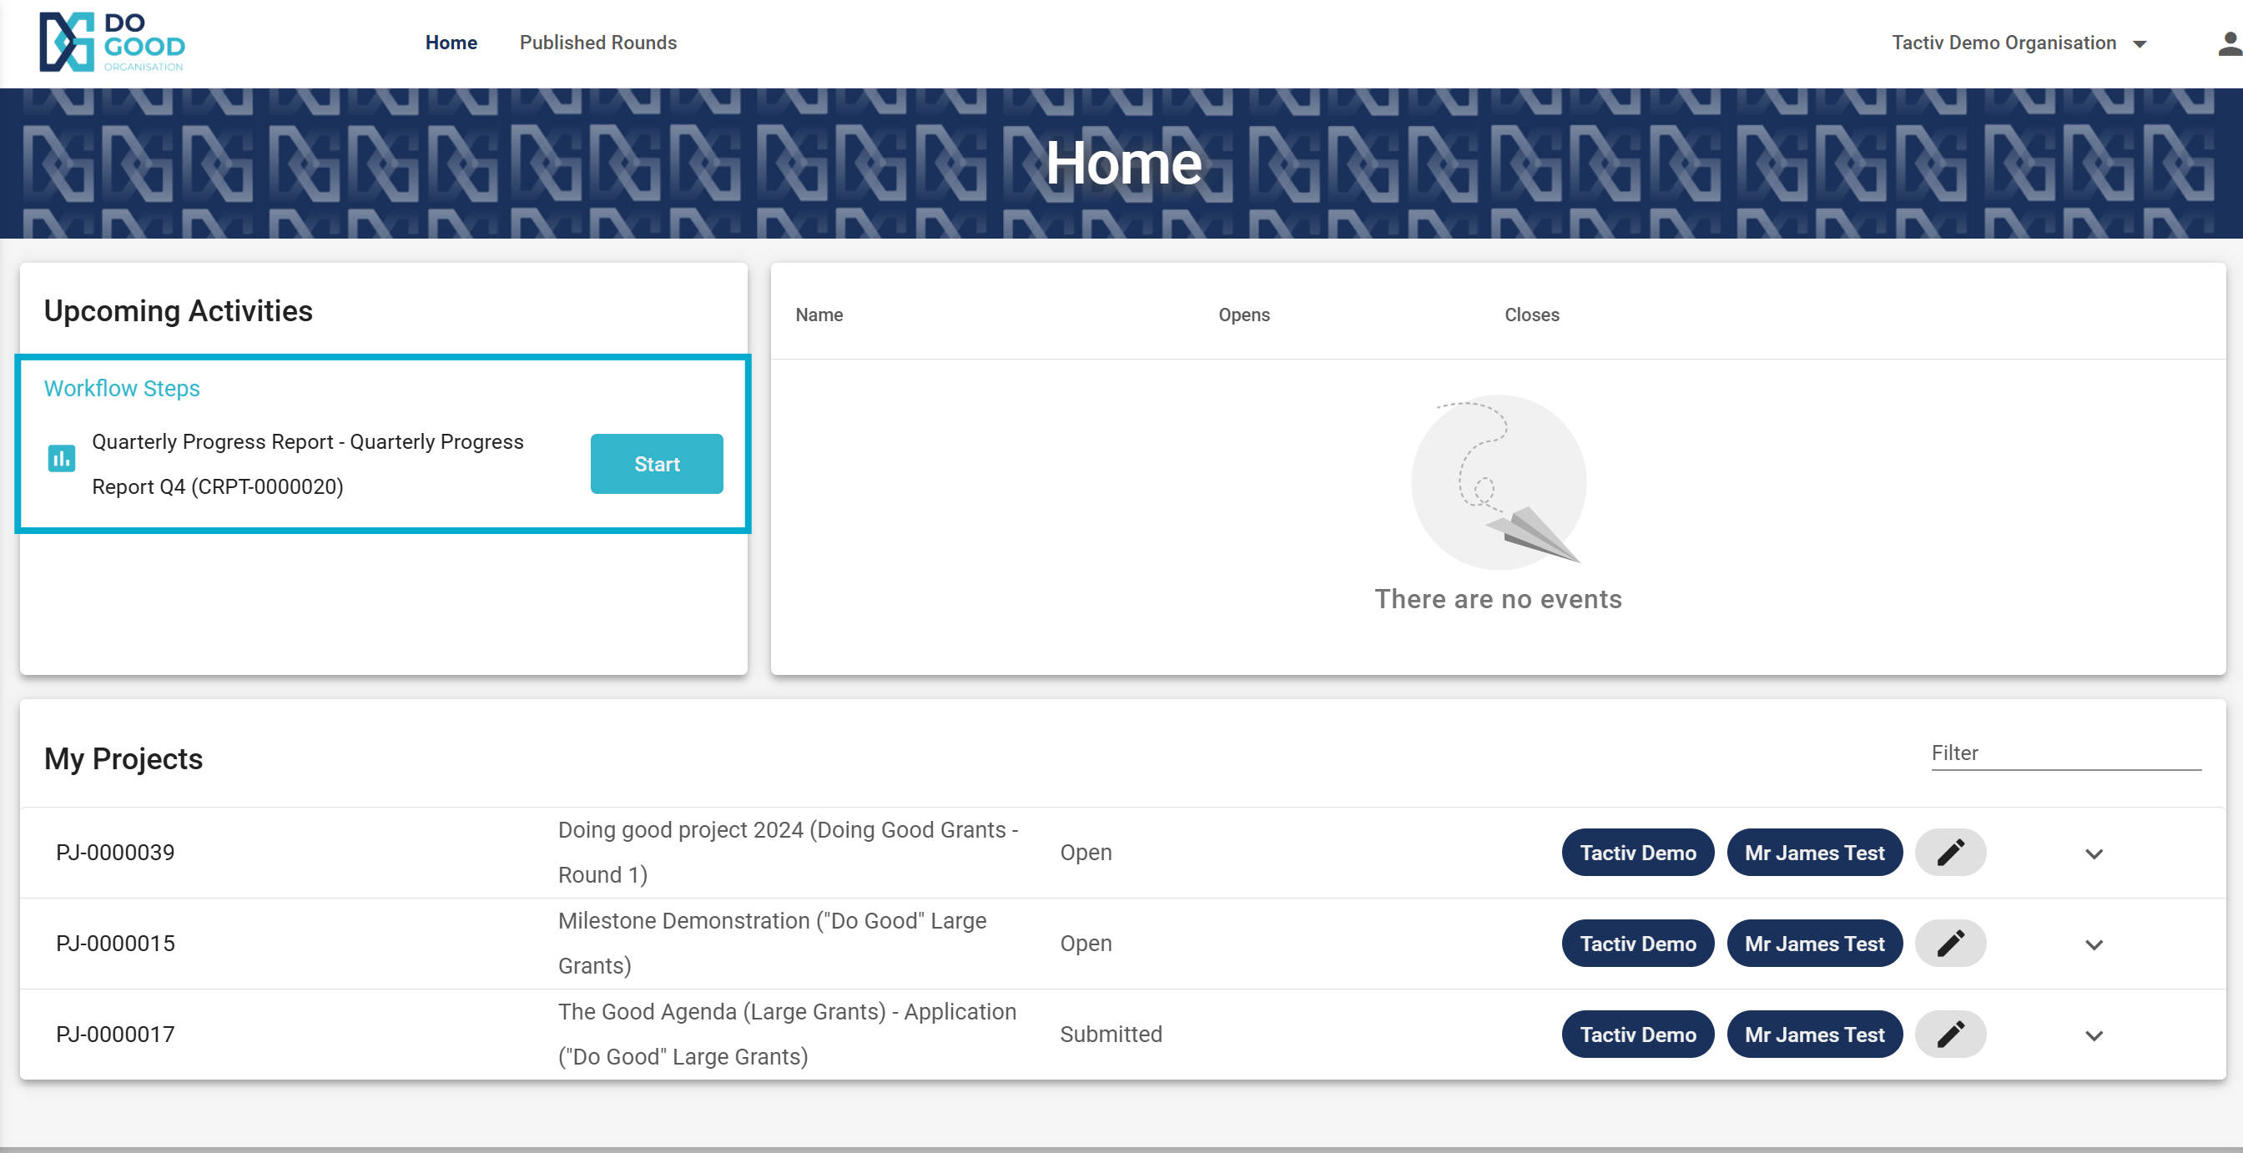Focus the My Projects Filter field

click(x=2064, y=753)
